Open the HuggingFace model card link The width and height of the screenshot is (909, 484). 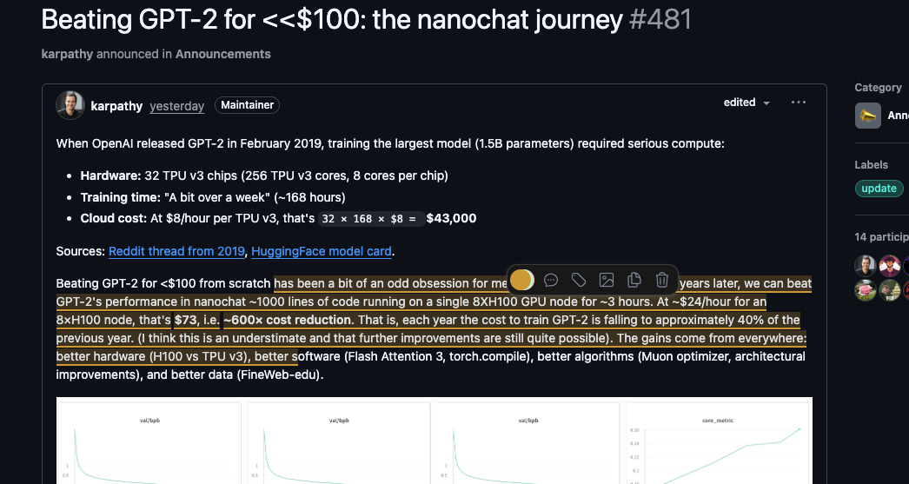322,251
